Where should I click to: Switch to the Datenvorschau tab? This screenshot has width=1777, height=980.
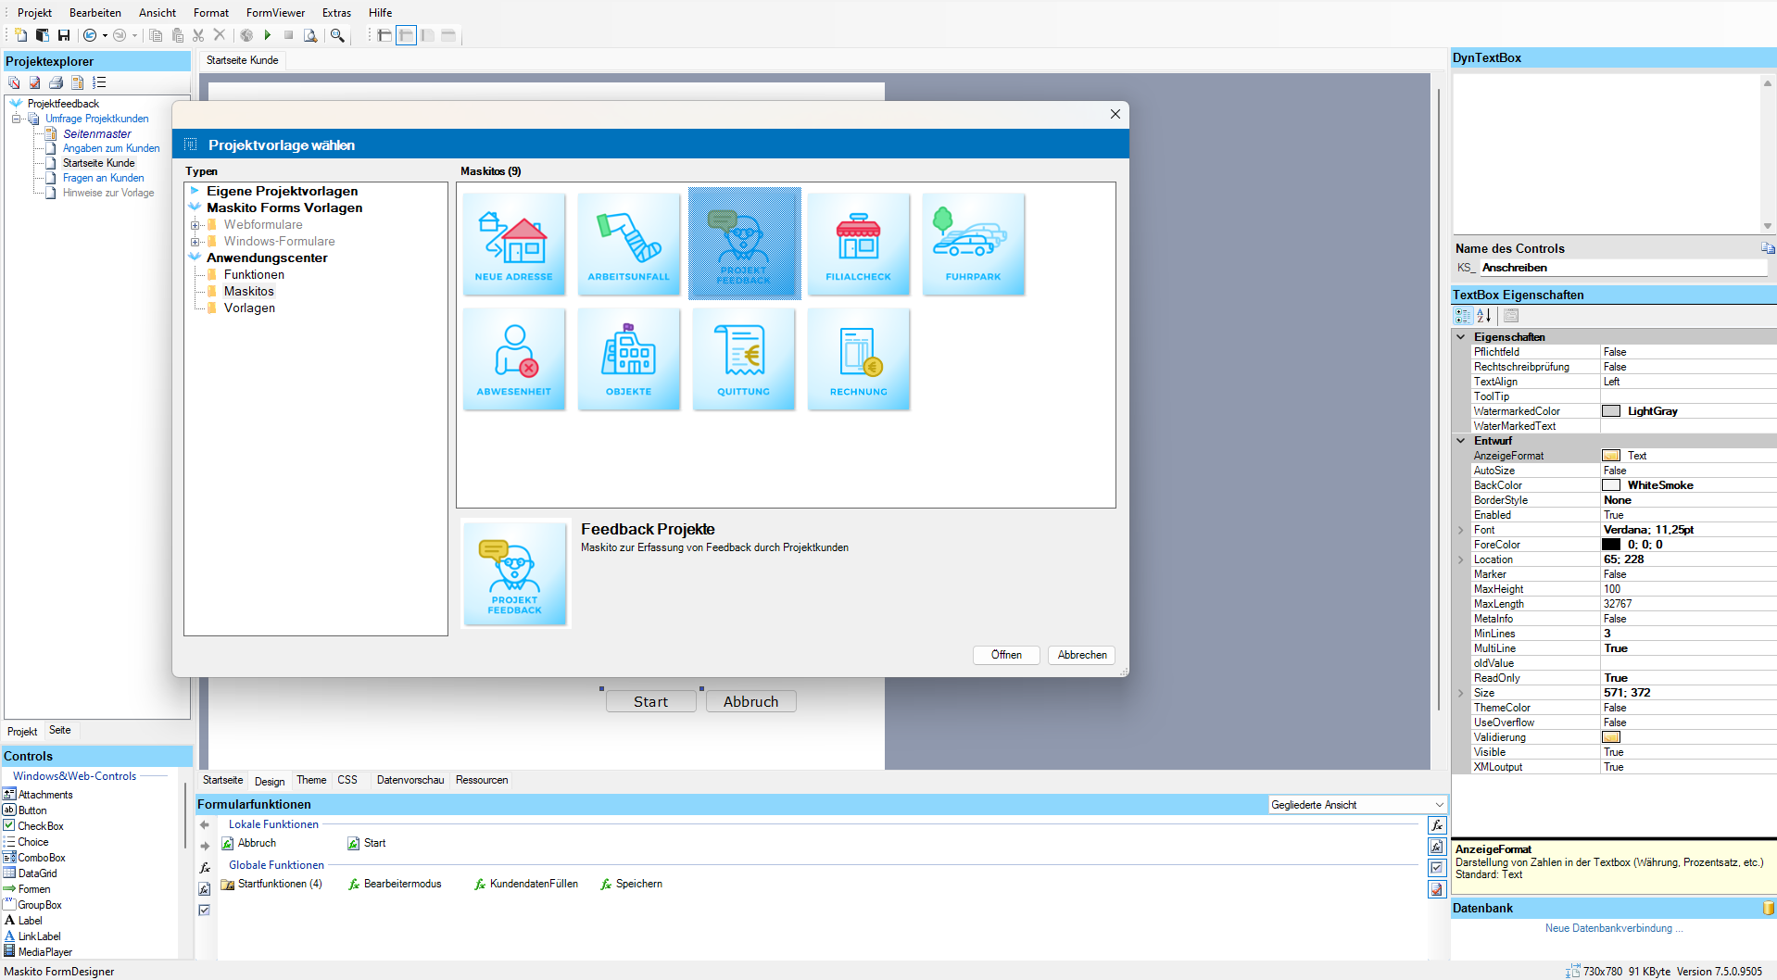(x=410, y=780)
